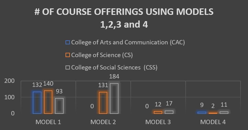Viewport: 248px width, 130px height.
Task: Click the MODEL 2 axis category label
Action: click(103, 122)
